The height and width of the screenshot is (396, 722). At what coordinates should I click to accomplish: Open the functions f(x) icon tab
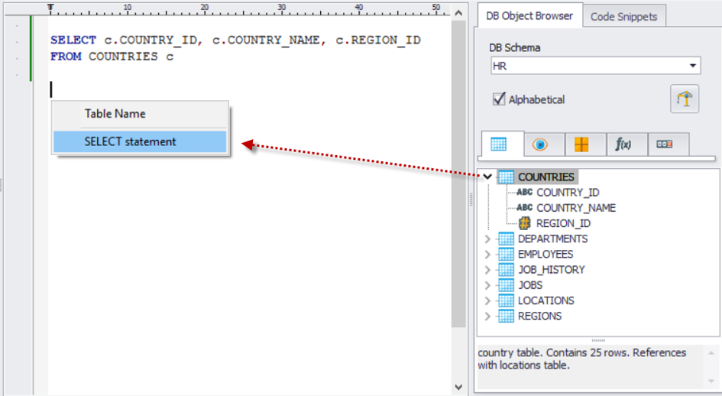click(623, 144)
